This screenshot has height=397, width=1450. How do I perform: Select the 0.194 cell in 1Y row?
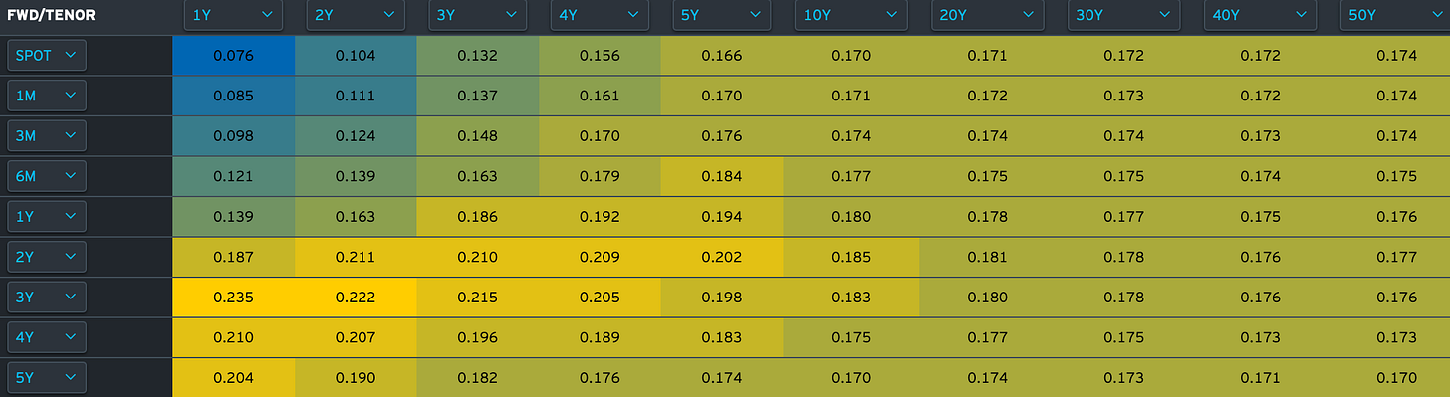click(x=722, y=217)
